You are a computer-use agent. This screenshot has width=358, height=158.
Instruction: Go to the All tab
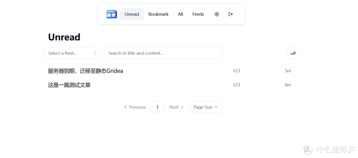(180, 14)
